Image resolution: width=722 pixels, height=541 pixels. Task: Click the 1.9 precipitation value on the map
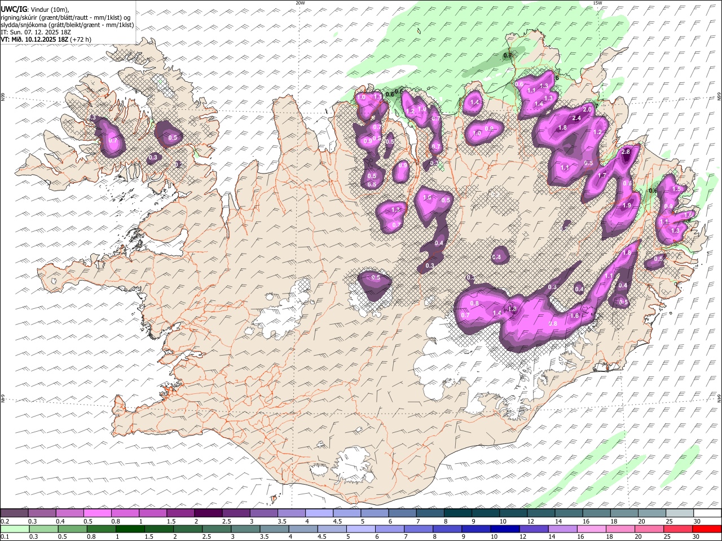[x=626, y=206]
